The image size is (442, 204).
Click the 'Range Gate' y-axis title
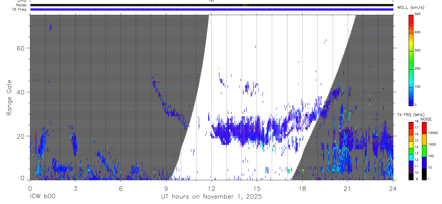coord(10,98)
